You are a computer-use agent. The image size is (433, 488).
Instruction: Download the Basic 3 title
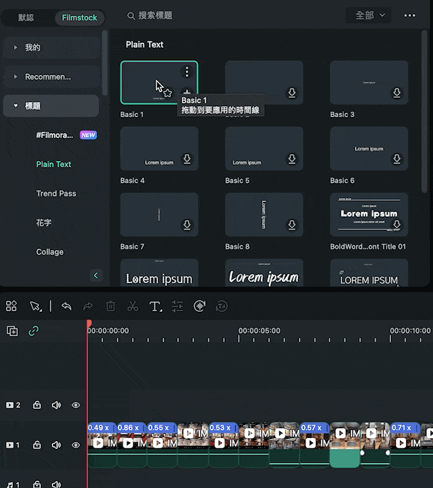click(396, 93)
